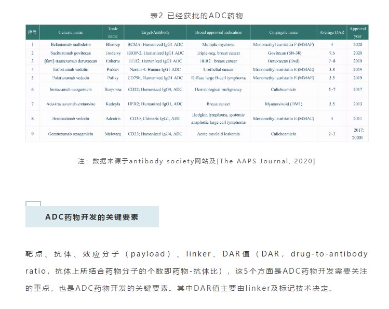This screenshot has width=389, height=309.
Task: Select the trade name 'Blenrep'
Action: 113,44
